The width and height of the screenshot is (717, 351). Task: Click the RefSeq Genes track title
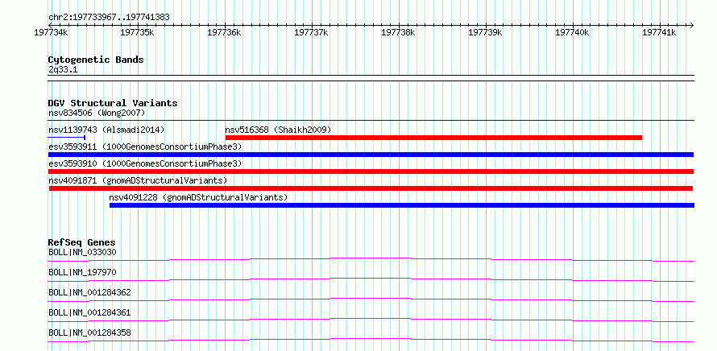tap(82, 242)
